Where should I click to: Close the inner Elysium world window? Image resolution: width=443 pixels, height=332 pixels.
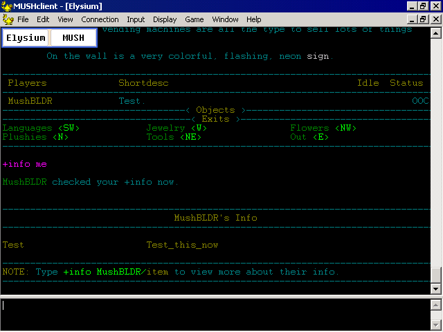[436, 19]
